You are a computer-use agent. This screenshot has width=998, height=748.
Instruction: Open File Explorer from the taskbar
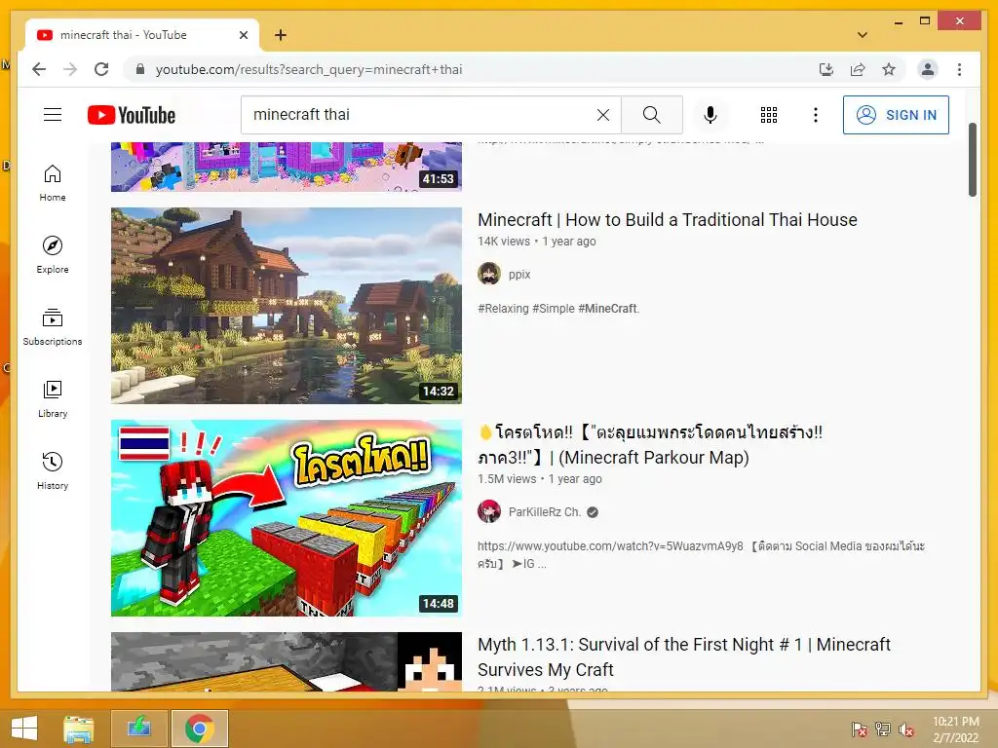(x=78, y=729)
